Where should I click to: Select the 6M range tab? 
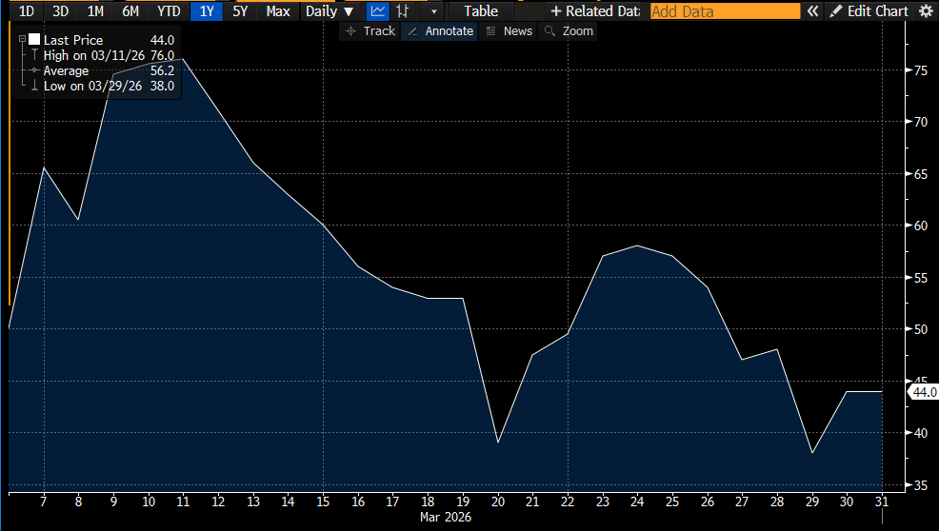point(130,10)
